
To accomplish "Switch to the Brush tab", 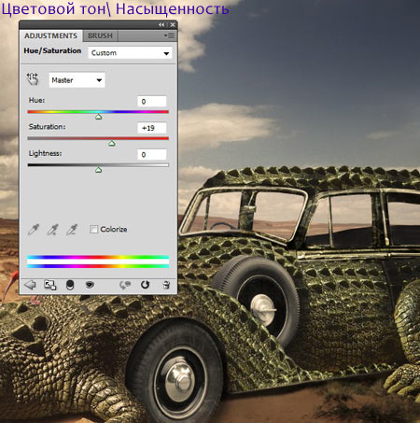I will 100,35.
